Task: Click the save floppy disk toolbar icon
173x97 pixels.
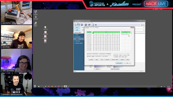Action: click(78, 25)
